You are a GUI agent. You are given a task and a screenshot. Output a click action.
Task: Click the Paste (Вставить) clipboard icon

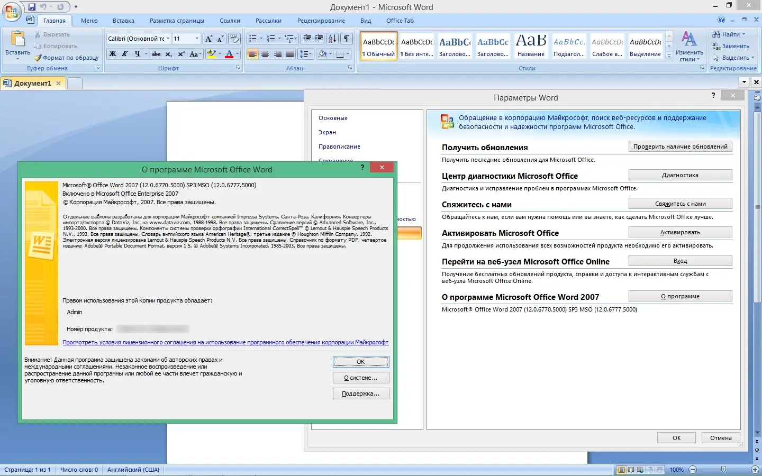[x=17, y=40]
